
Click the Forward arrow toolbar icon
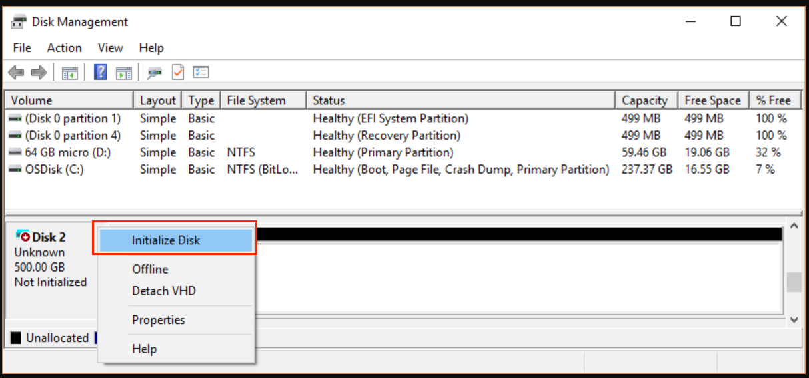click(x=39, y=72)
